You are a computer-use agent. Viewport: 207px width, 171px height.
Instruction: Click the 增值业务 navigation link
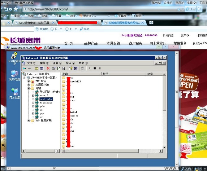(180, 43)
